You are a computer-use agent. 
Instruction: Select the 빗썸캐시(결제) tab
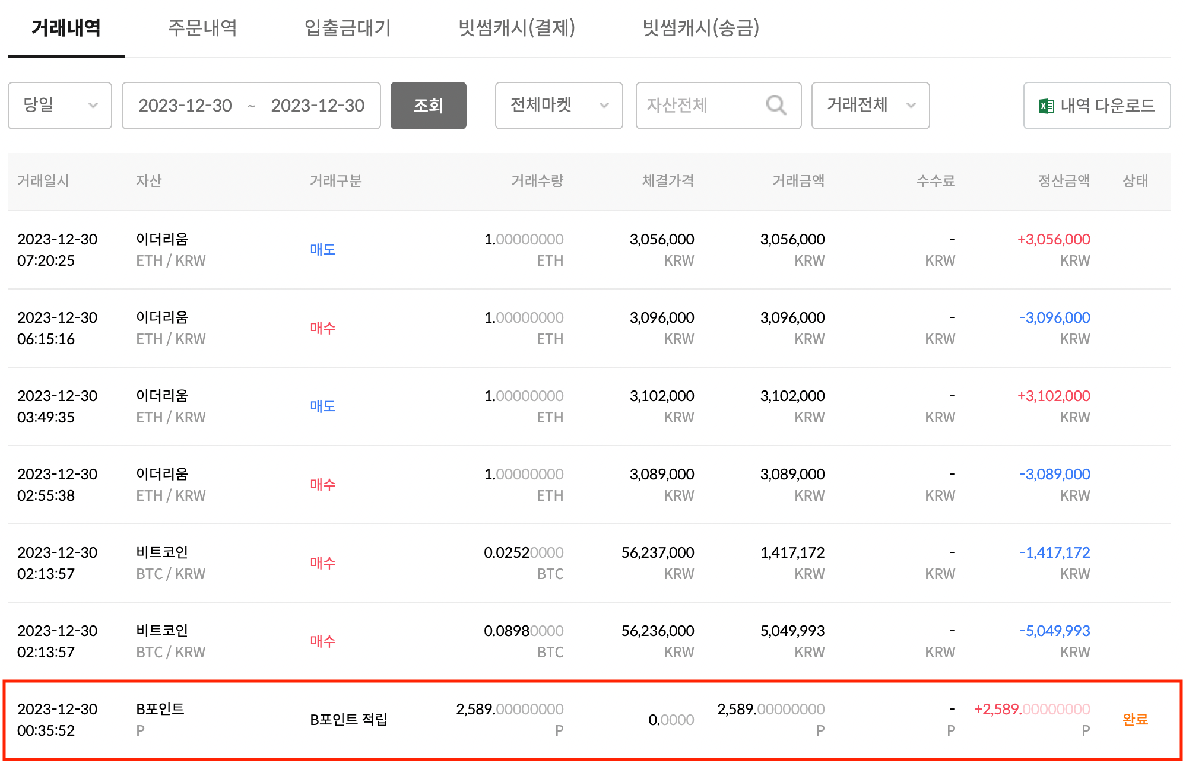click(x=516, y=28)
